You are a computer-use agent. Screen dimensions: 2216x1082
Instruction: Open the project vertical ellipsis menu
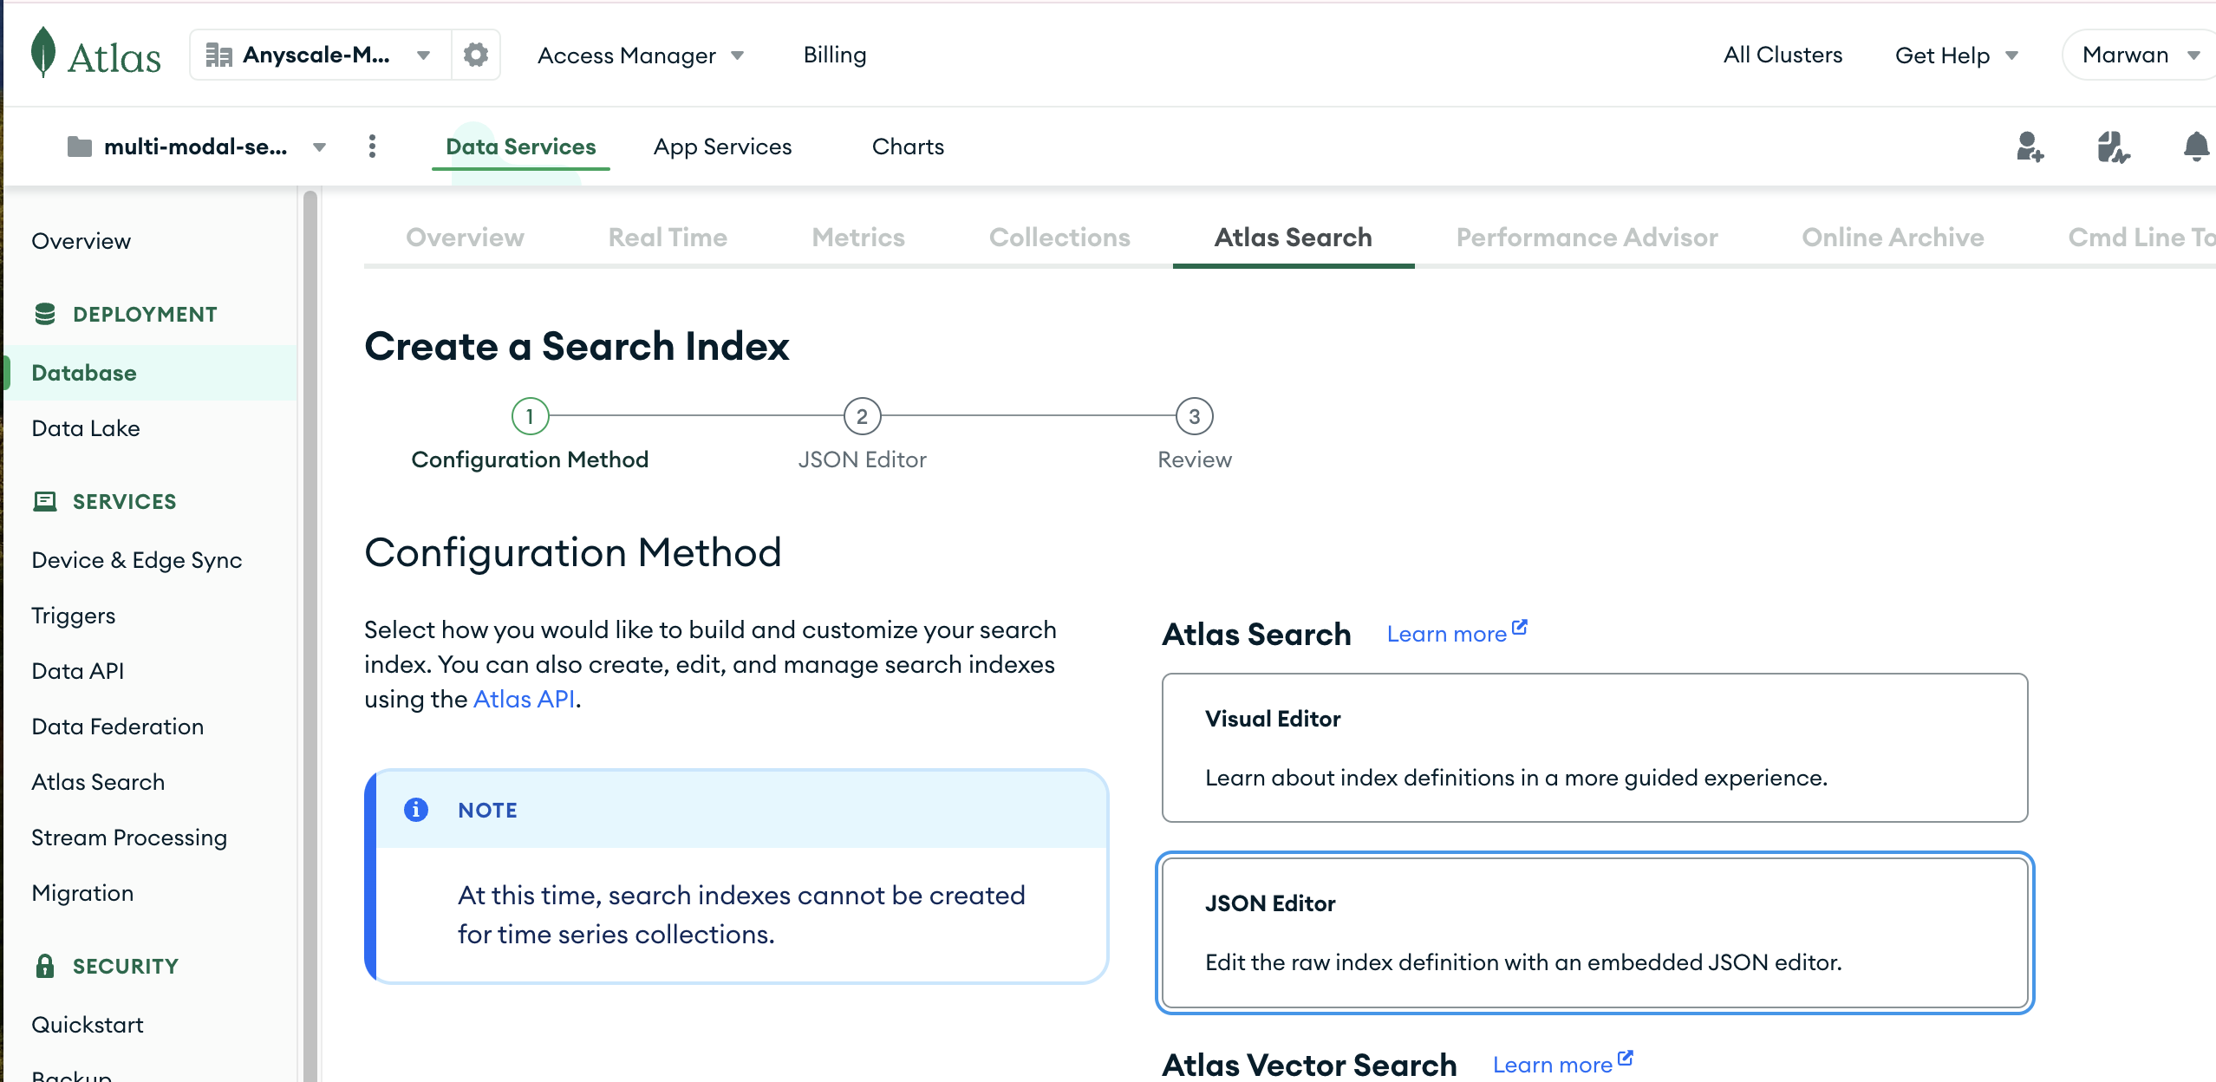coord(372,147)
